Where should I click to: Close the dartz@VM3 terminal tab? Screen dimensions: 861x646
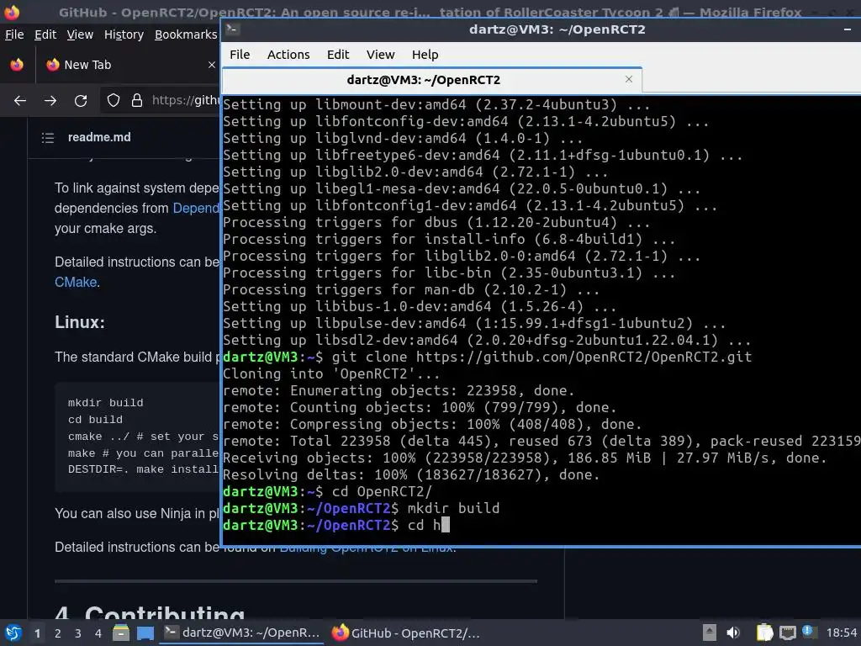click(x=629, y=80)
